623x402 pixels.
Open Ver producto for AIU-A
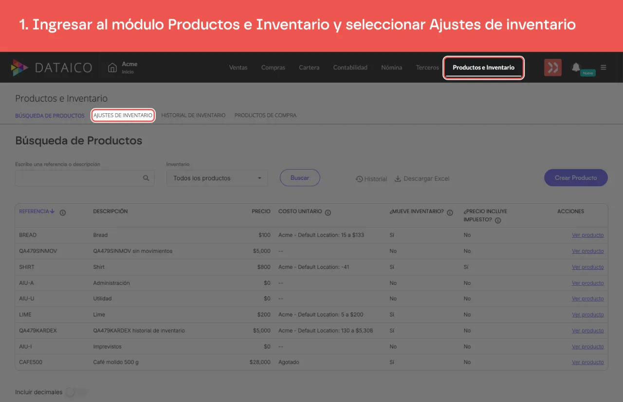click(587, 283)
